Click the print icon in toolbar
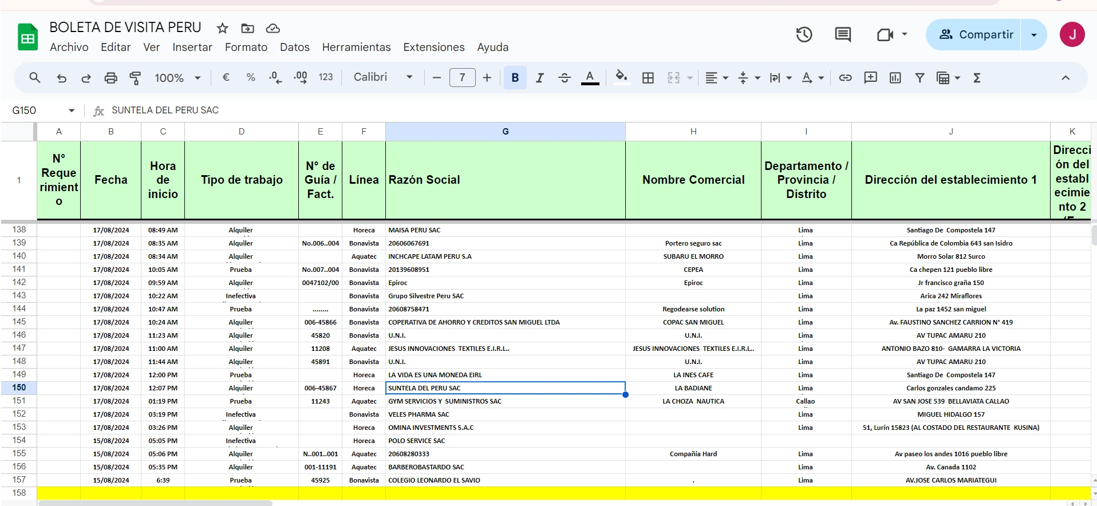Image resolution: width=1097 pixels, height=506 pixels. [111, 78]
